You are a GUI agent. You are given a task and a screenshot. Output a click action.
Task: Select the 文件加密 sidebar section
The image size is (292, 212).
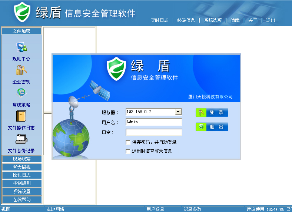pyautogui.click(x=21, y=31)
